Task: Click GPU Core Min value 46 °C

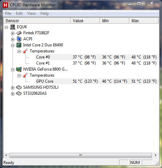Action: click(115, 81)
